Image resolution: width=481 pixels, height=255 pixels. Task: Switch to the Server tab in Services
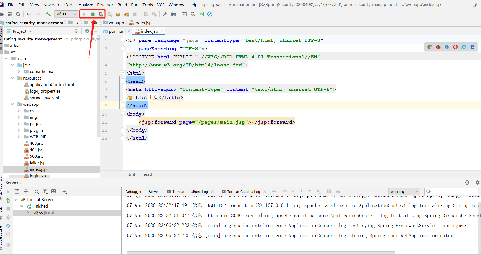click(x=154, y=192)
